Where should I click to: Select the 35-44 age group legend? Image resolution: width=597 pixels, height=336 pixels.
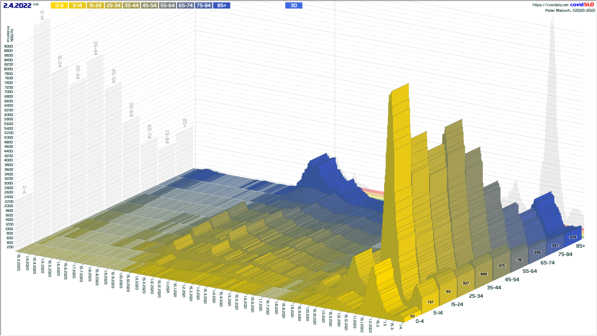point(131,6)
